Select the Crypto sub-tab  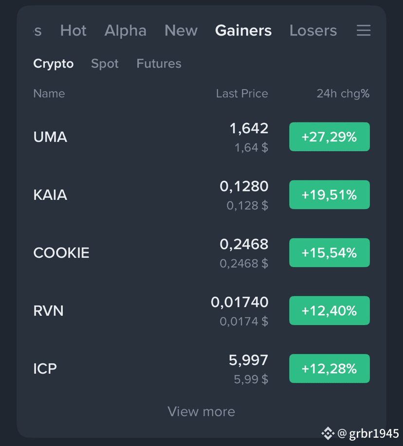(x=54, y=64)
